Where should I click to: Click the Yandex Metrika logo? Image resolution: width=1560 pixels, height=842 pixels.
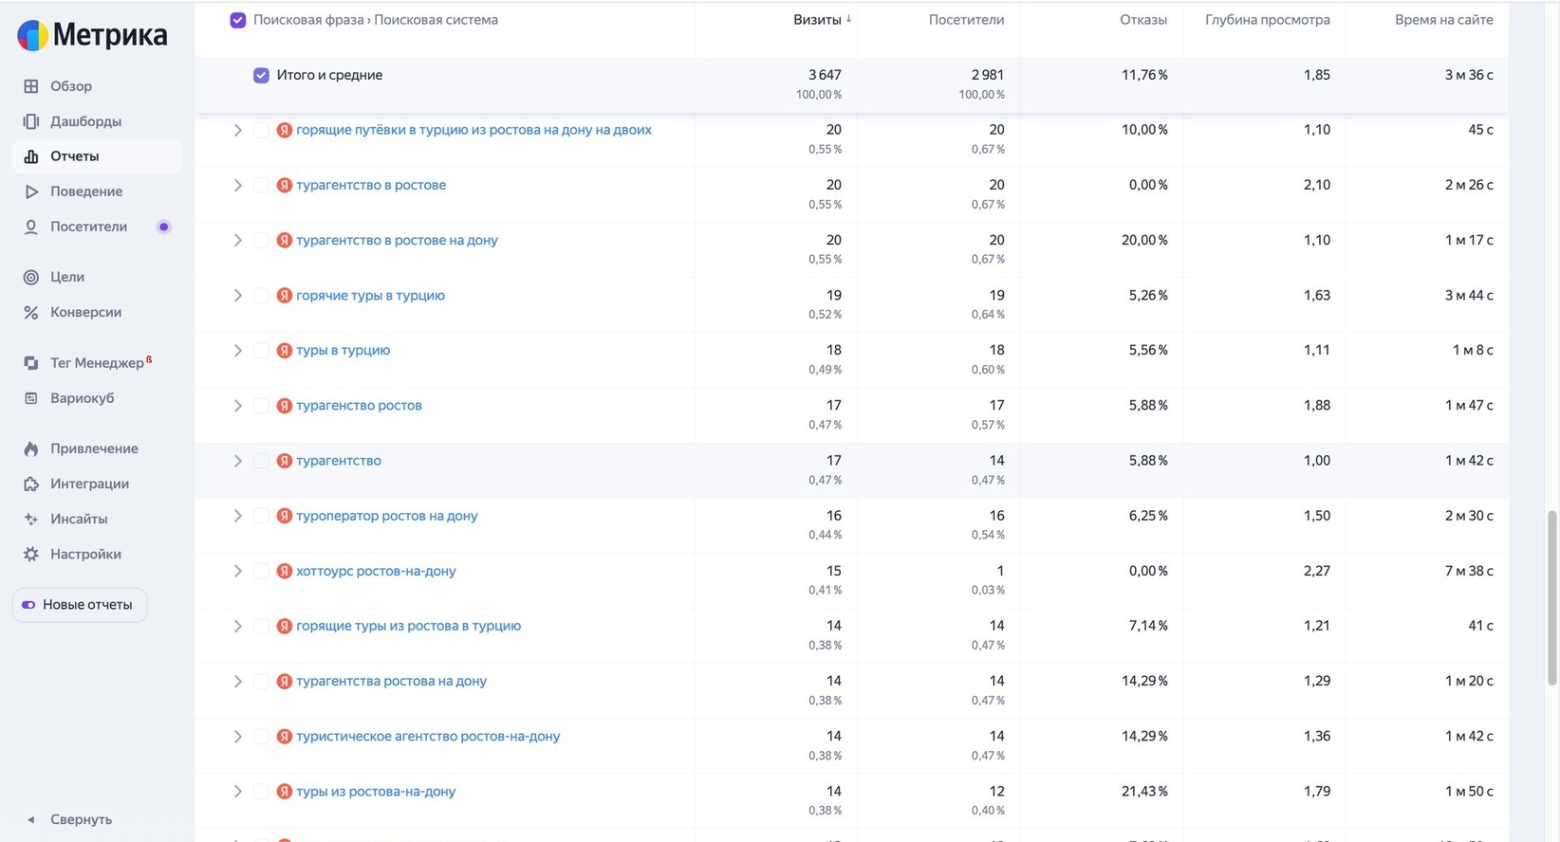91,35
